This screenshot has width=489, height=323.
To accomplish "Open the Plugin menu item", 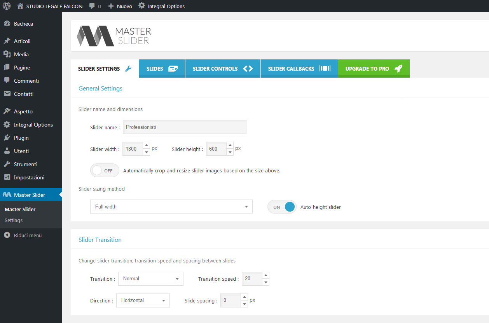I will tap(31, 138).
